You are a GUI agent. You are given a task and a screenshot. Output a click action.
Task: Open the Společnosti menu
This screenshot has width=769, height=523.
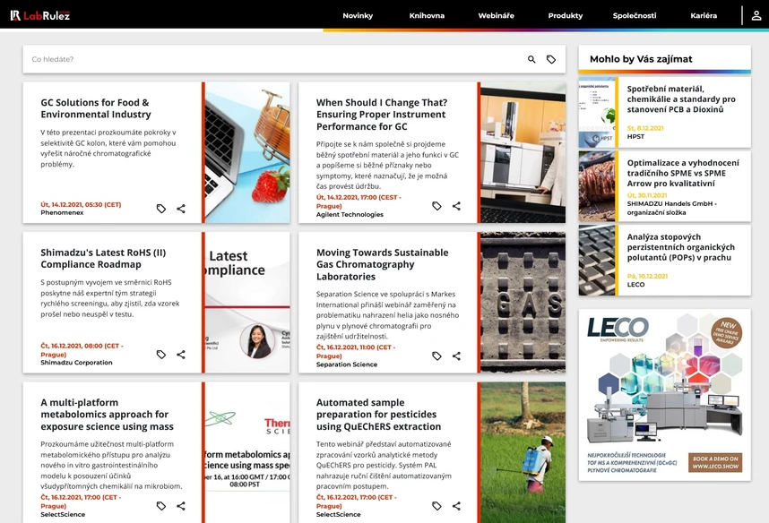635,16
